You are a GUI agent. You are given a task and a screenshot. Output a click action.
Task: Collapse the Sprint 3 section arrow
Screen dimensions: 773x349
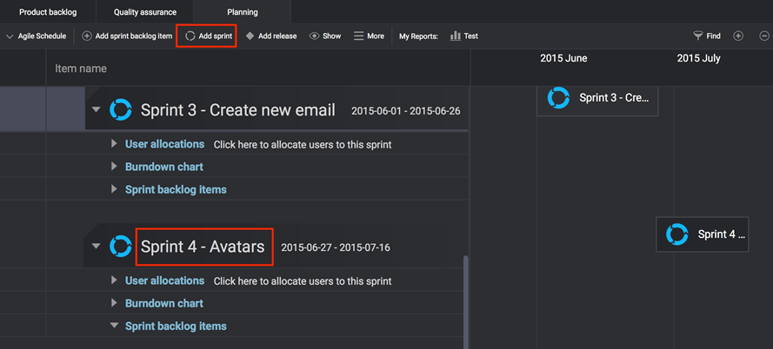tap(97, 110)
